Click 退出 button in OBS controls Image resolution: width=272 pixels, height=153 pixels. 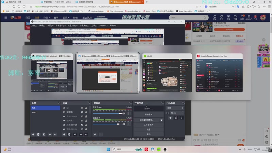(x=149, y=134)
